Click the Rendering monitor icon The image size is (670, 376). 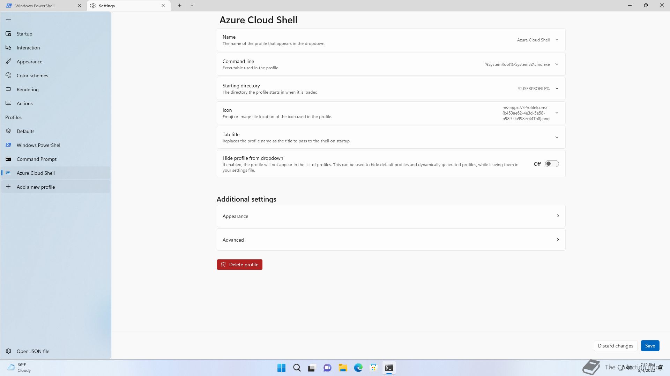point(8,89)
